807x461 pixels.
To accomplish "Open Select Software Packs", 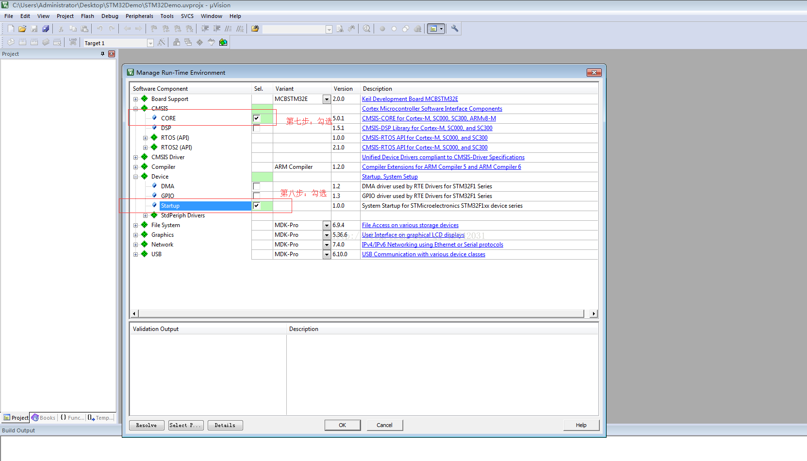I will click(x=211, y=42).
